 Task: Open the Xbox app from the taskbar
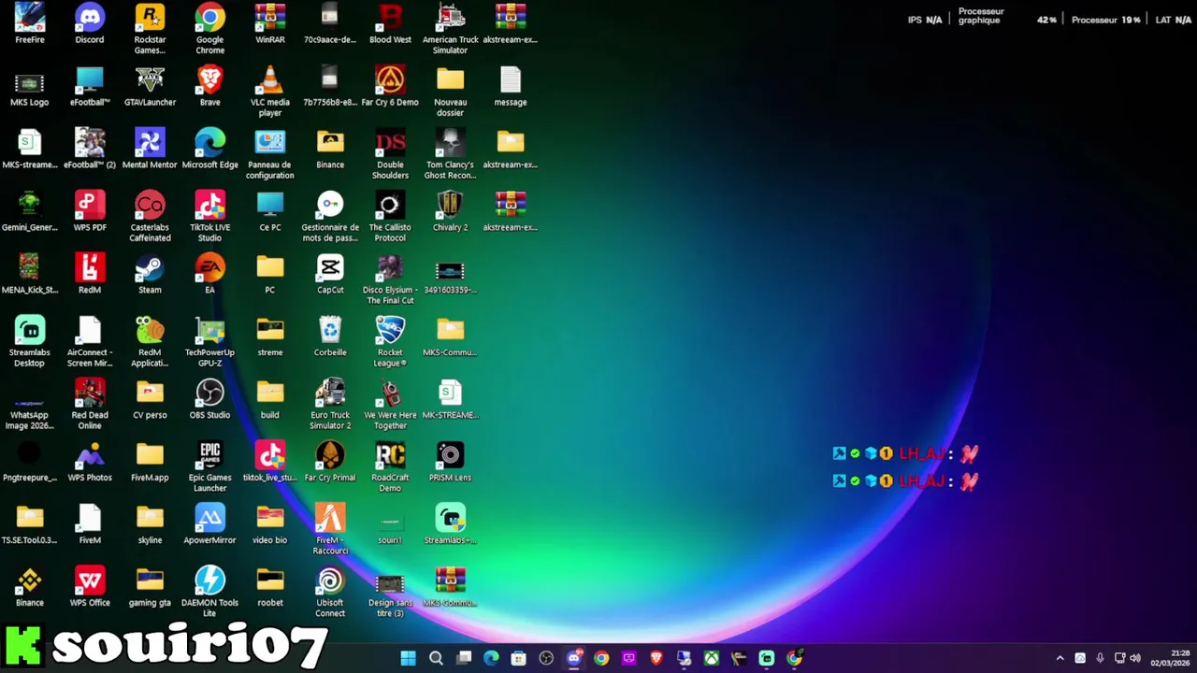[x=712, y=658]
